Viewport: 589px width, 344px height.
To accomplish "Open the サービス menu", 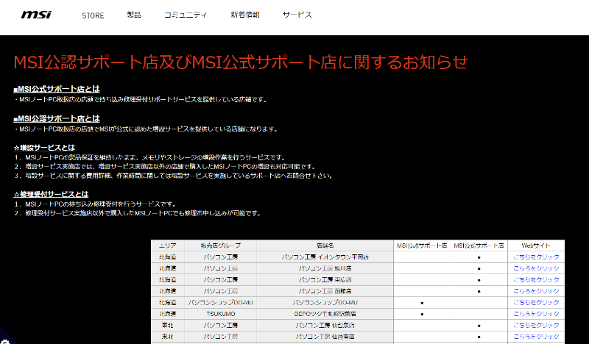I will (297, 15).
